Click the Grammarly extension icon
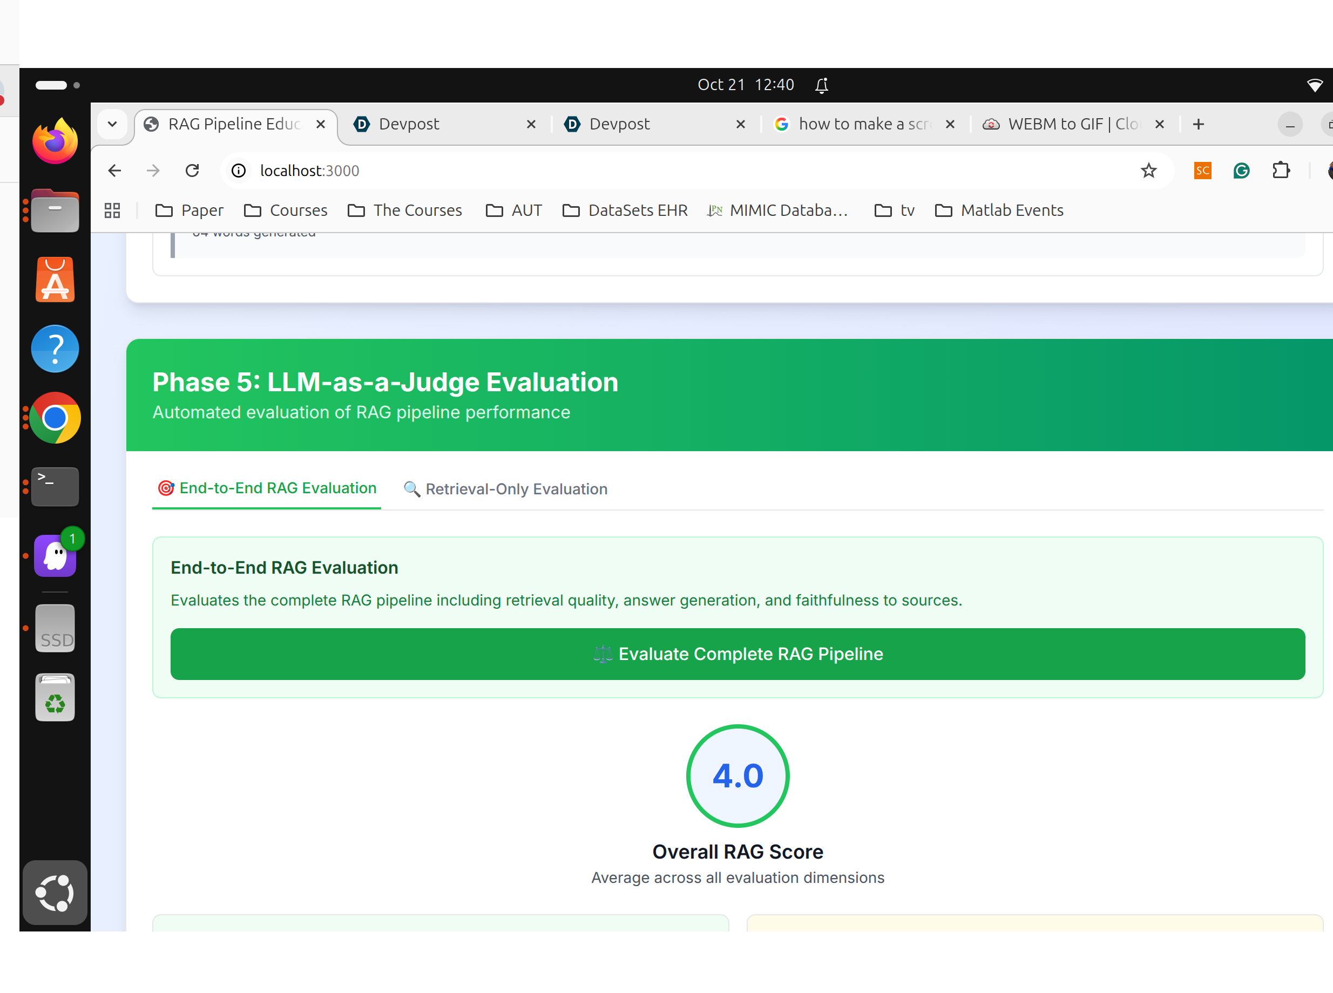Screen dimensions: 1333x993 1241,171
